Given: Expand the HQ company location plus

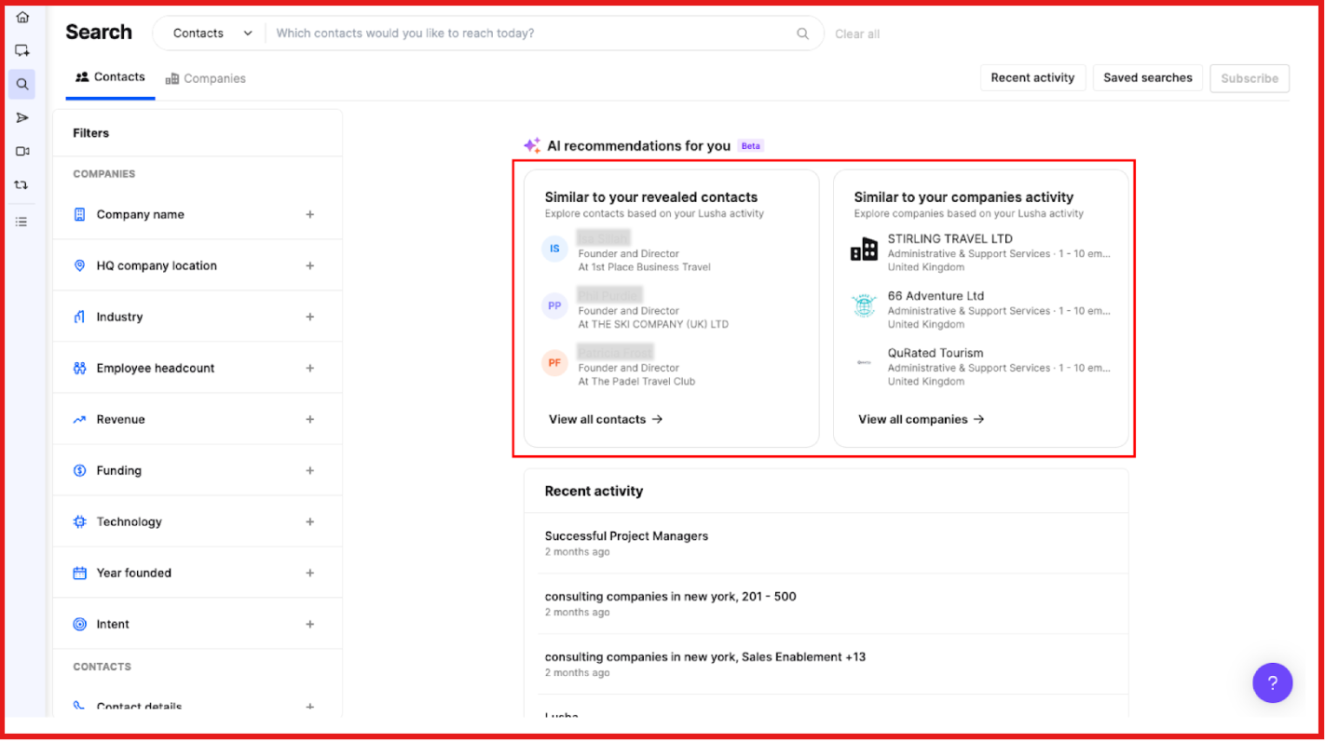Looking at the screenshot, I should point(310,265).
